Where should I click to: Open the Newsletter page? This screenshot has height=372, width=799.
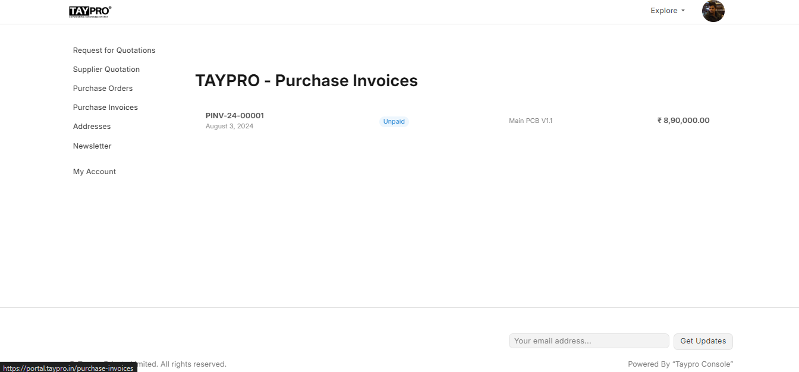(x=92, y=146)
